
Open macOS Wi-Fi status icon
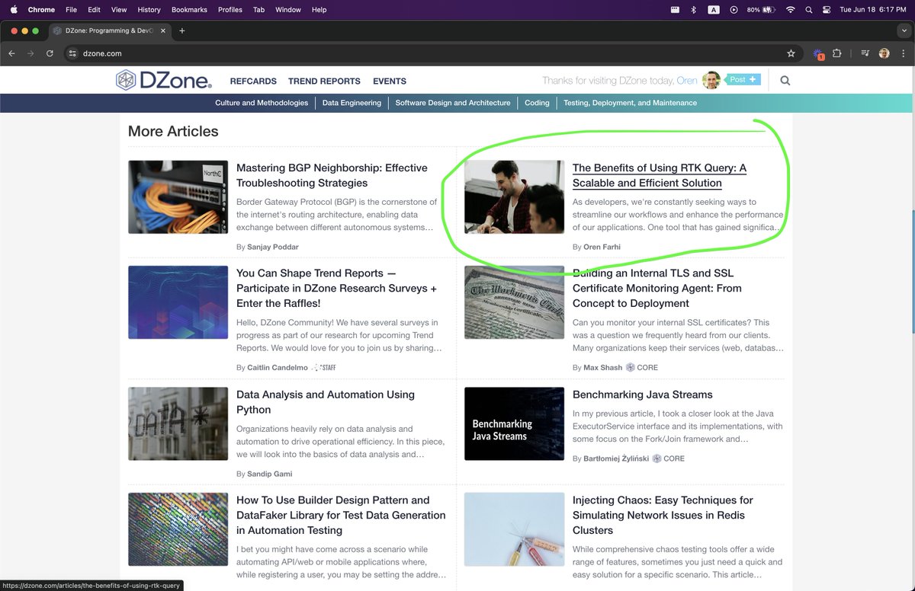(790, 9)
